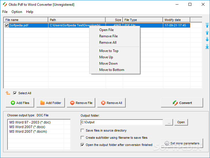Sort by the File name column header
Viewport: 210px width, 158px height.
(x=26, y=20)
